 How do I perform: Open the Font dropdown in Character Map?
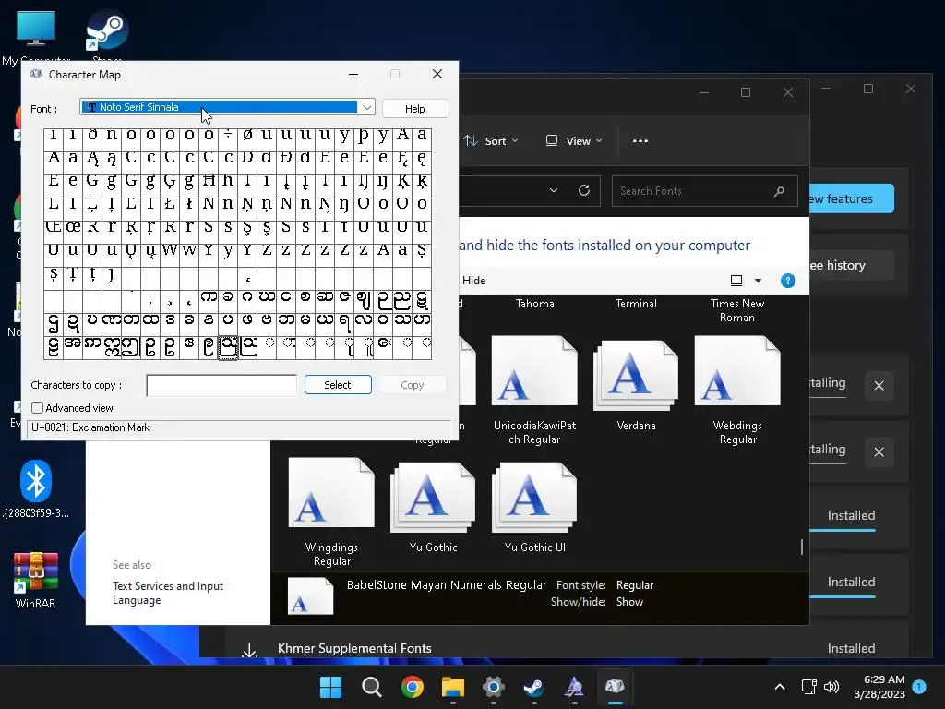(x=366, y=107)
